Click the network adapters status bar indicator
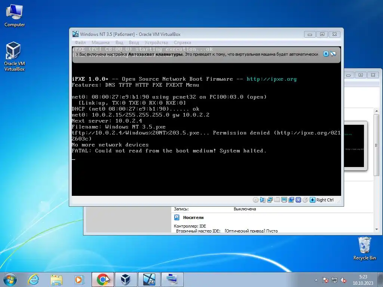 [270, 200]
